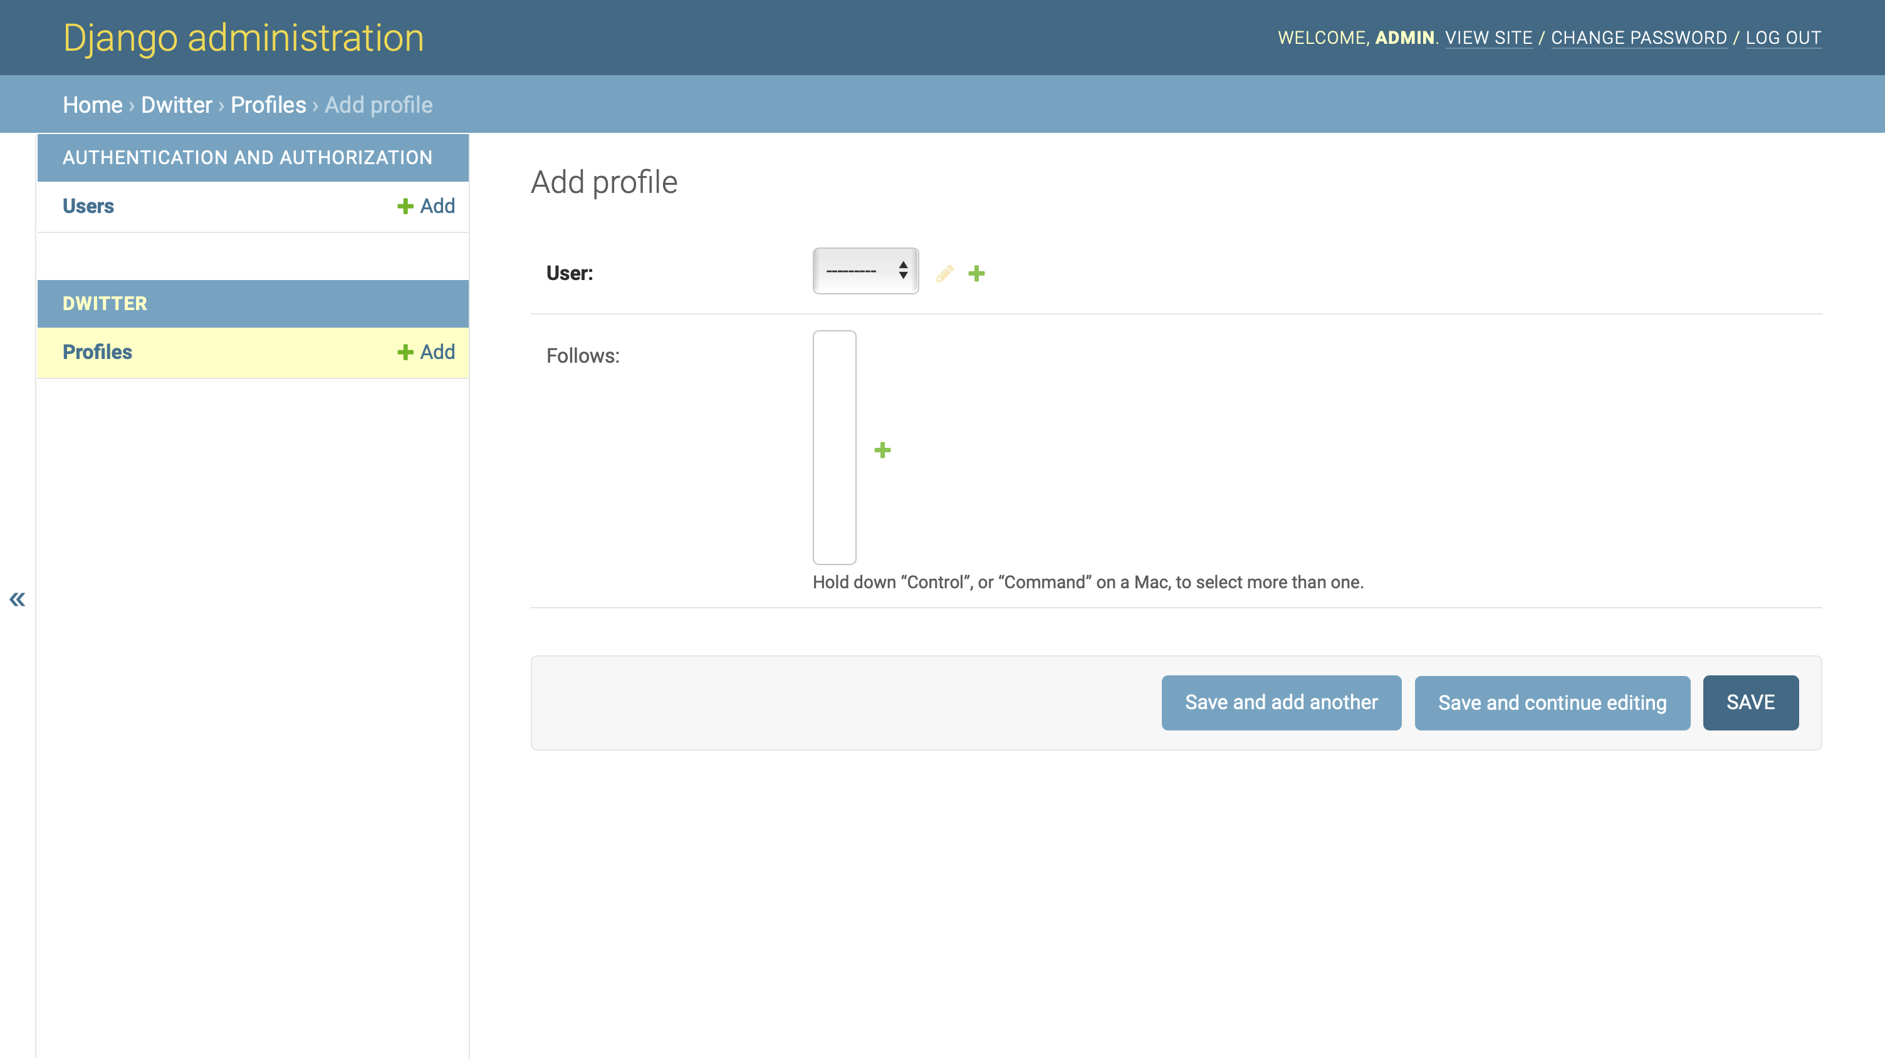Click Save and continue editing
This screenshot has width=1885, height=1060.
pos(1552,702)
